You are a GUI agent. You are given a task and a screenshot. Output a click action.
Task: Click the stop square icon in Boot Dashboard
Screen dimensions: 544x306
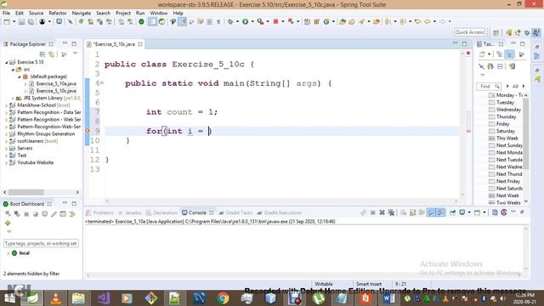tap(26, 213)
